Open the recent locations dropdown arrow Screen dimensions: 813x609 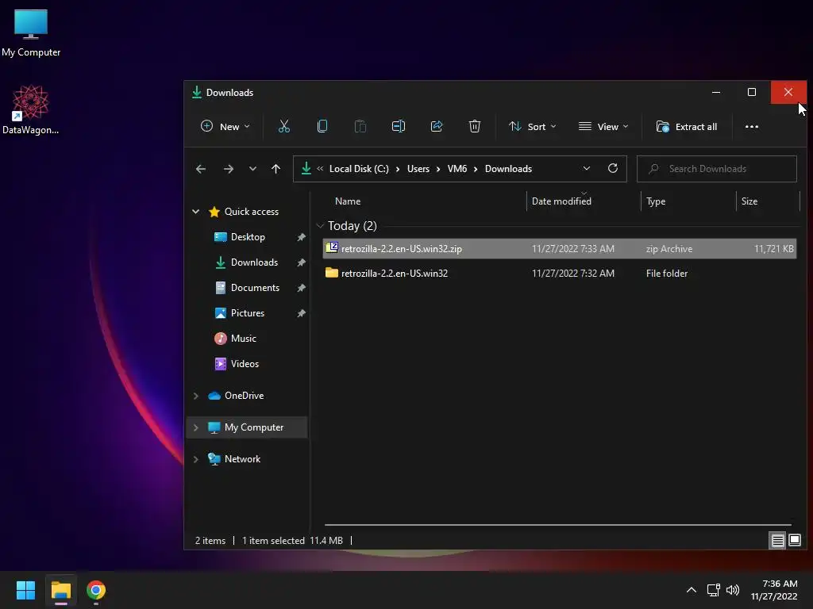[x=252, y=169]
